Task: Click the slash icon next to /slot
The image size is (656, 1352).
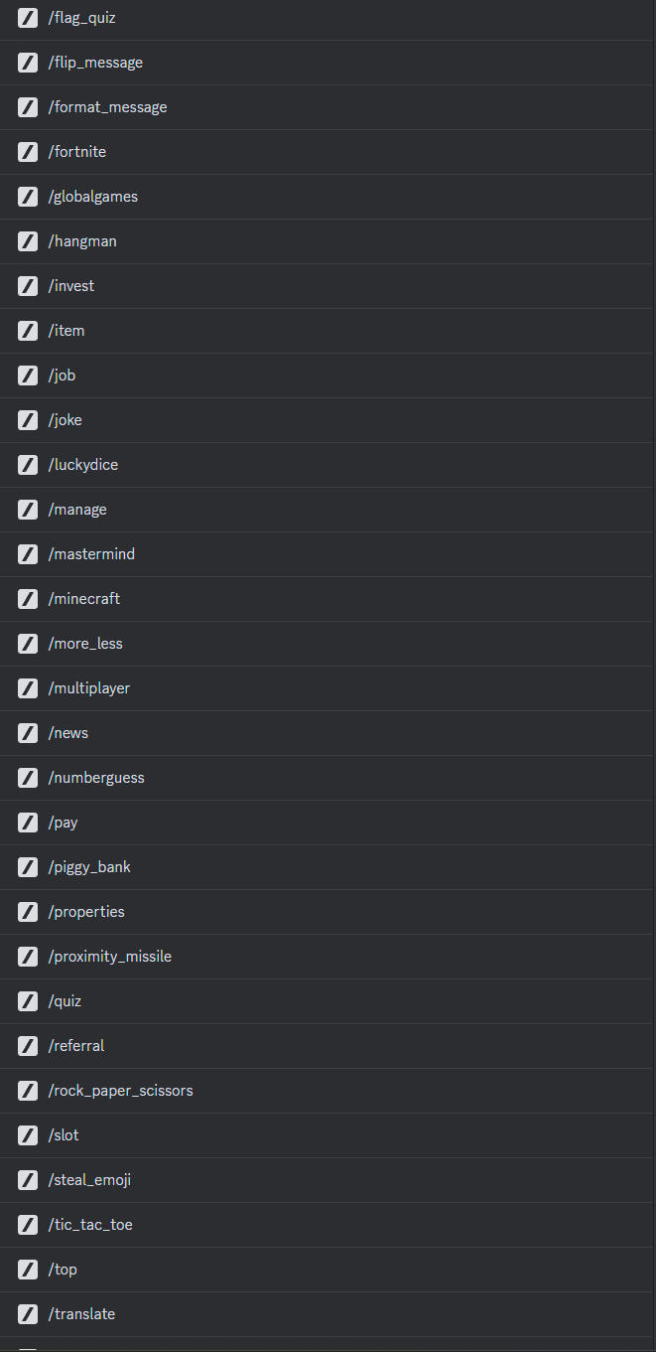Action: pos(28,1135)
